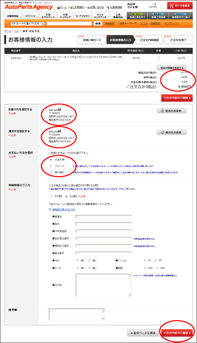This screenshot has width=197, height=343.
Task: Click 請求先を変更 button
Action: click(x=172, y=132)
